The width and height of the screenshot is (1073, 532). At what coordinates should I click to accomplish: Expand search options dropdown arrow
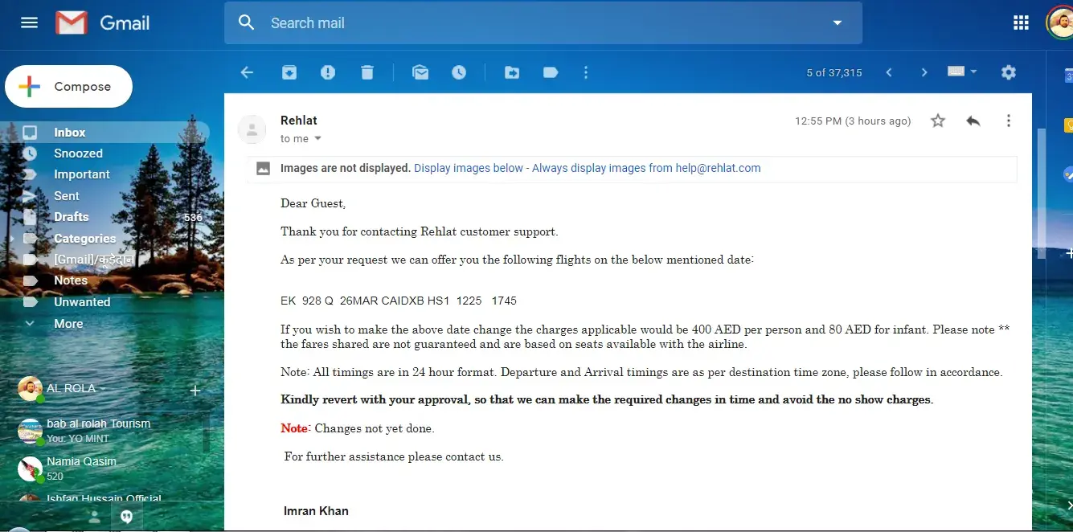coord(838,23)
